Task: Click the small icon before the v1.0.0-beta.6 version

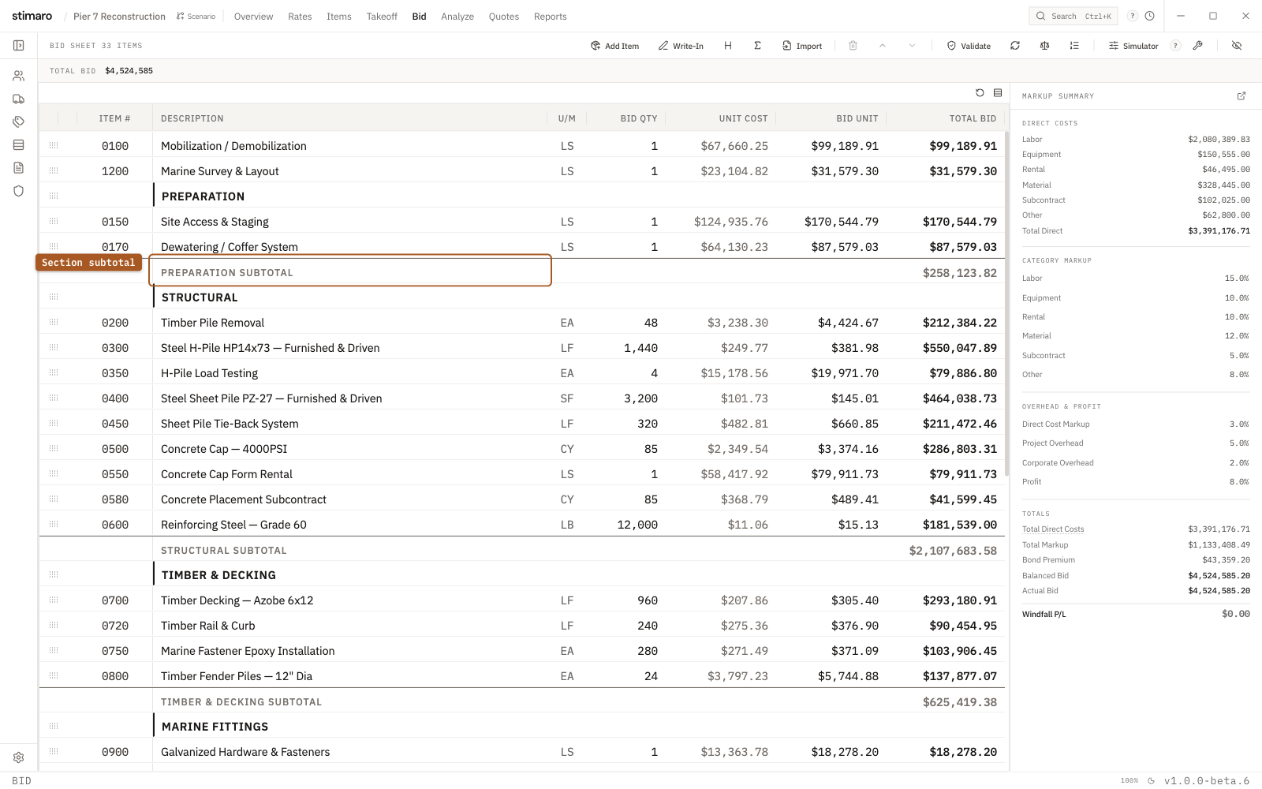Action: tap(1151, 781)
